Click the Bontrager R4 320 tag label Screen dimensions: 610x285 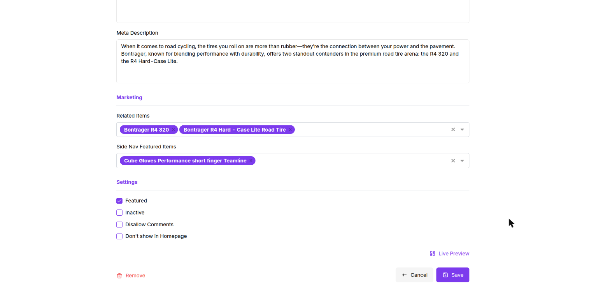coord(146,130)
